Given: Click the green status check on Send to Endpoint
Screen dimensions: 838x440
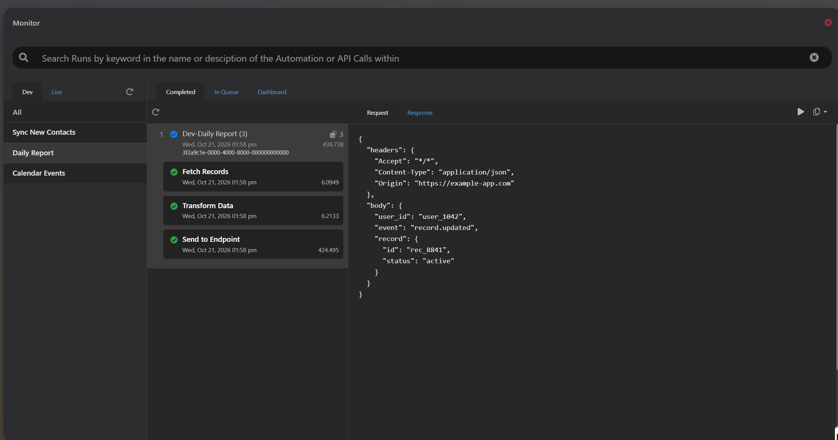Looking at the screenshot, I should [174, 240].
